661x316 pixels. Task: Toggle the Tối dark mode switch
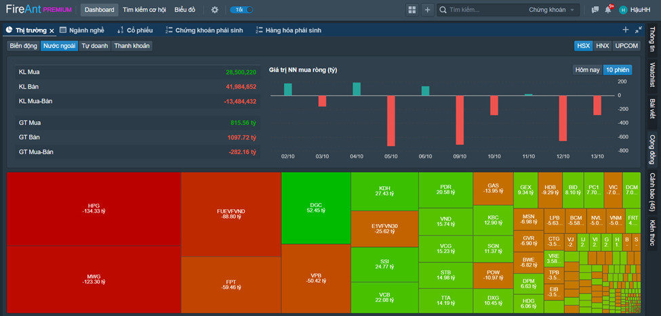pyautogui.click(x=241, y=9)
